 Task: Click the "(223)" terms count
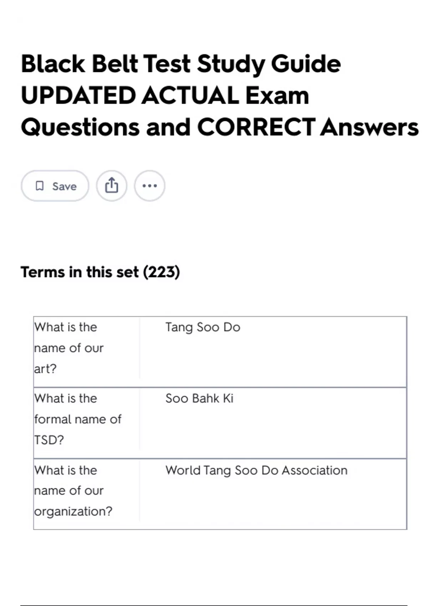pos(161,272)
